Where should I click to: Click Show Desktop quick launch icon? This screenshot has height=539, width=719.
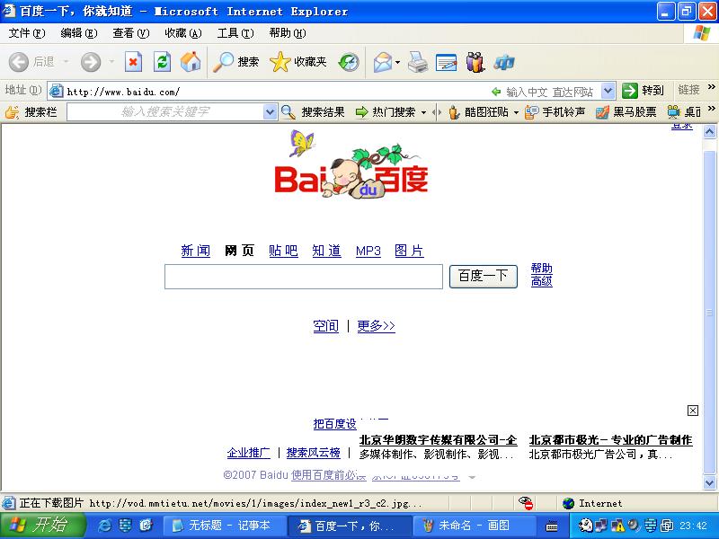(146, 526)
